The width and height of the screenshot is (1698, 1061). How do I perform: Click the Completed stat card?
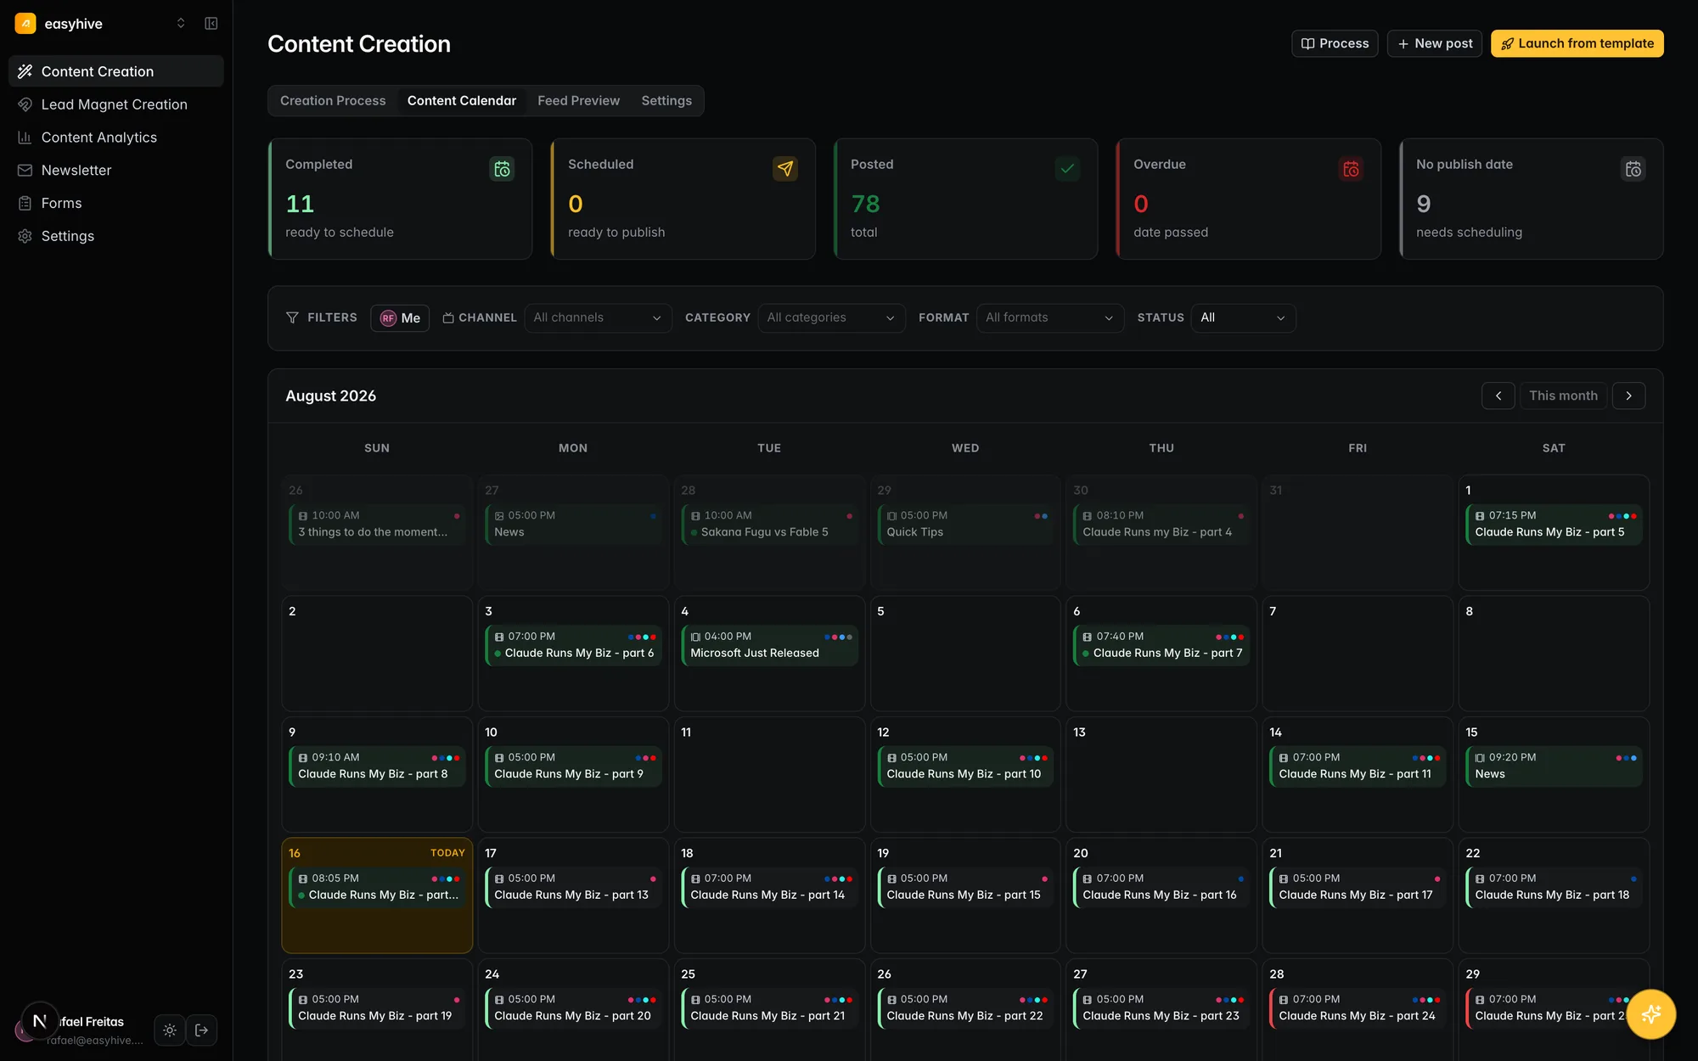tap(400, 199)
